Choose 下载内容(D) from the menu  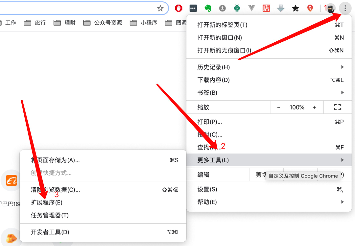tap(269, 80)
